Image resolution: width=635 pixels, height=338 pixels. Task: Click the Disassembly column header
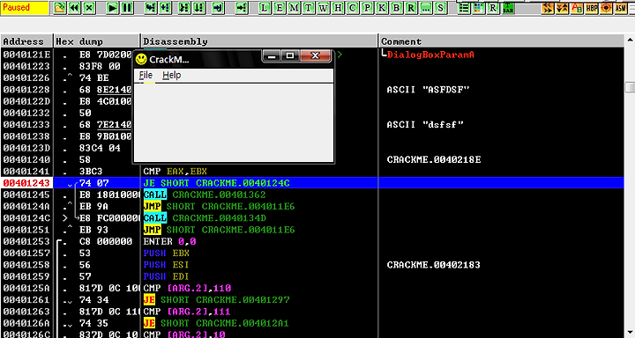click(259, 41)
